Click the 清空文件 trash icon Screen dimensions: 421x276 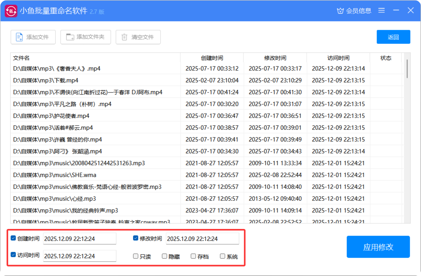124,37
